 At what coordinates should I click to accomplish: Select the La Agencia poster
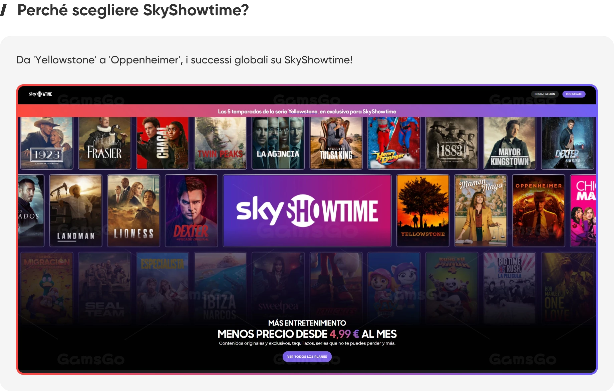pos(278,143)
